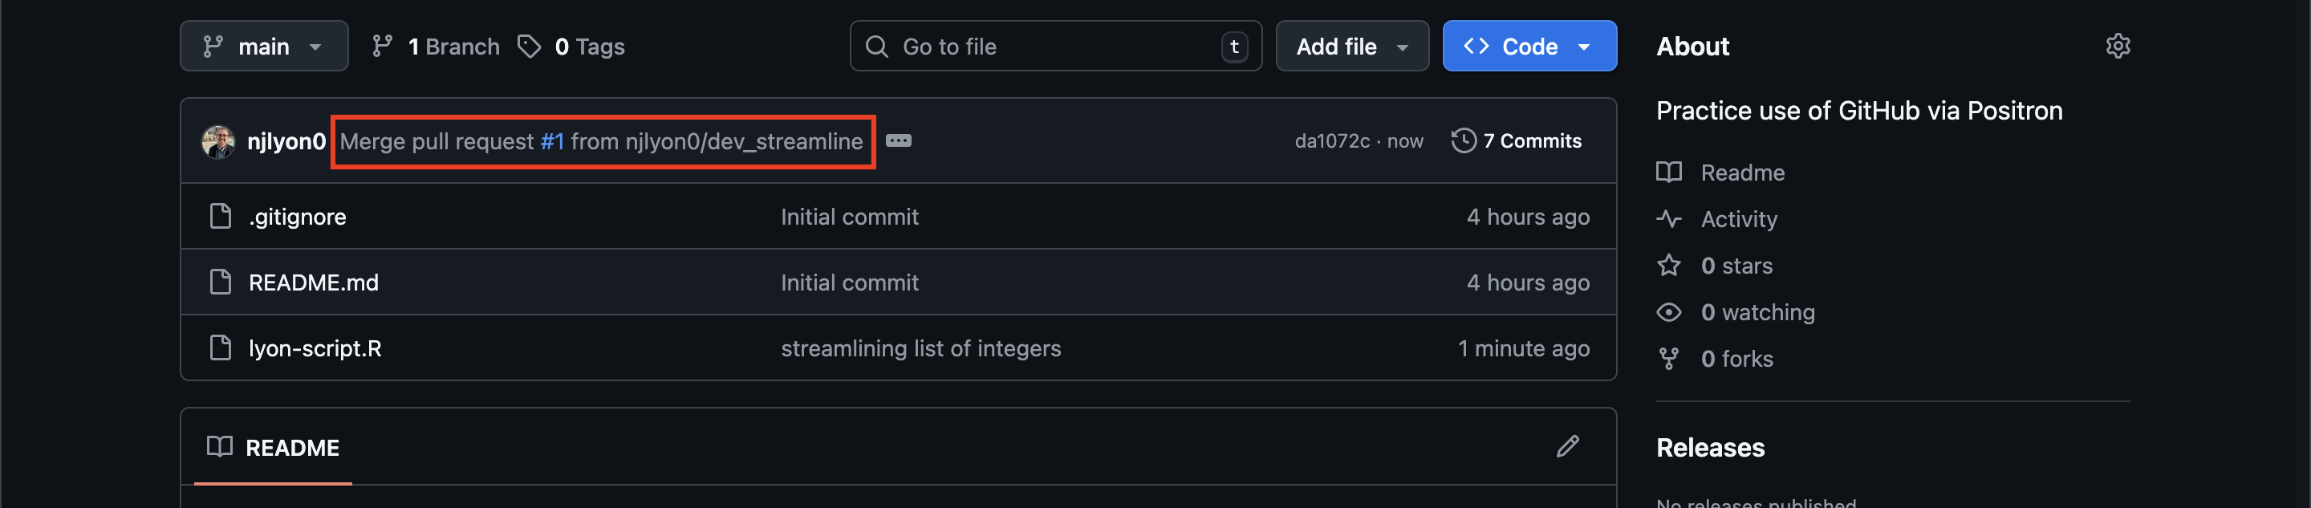Open the repository settings gear icon
This screenshot has width=2311, height=508.
point(2118,46)
